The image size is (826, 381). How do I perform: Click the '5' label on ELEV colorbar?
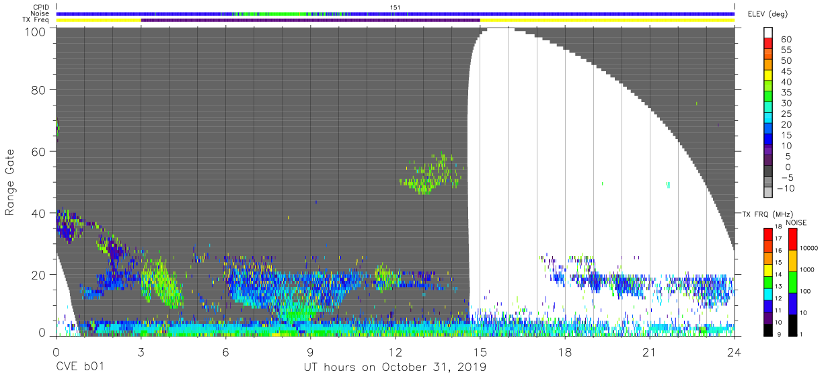(788, 157)
